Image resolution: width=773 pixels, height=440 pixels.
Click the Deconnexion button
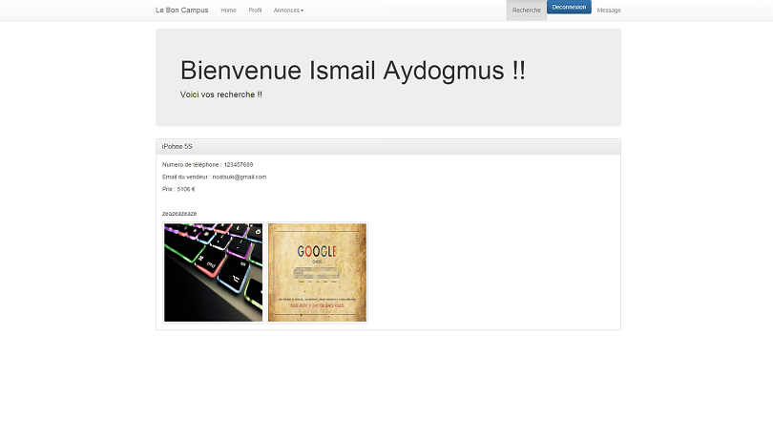(569, 7)
